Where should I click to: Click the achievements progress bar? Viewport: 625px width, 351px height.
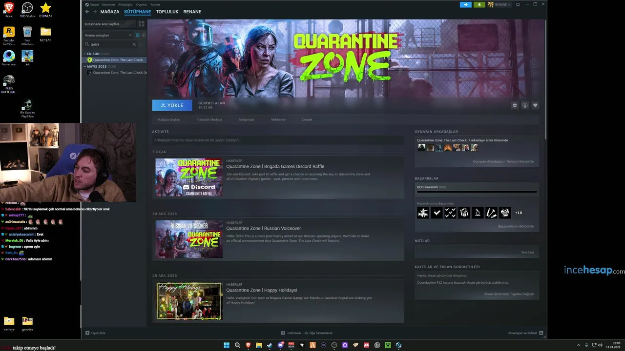pyautogui.click(x=477, y=192)
